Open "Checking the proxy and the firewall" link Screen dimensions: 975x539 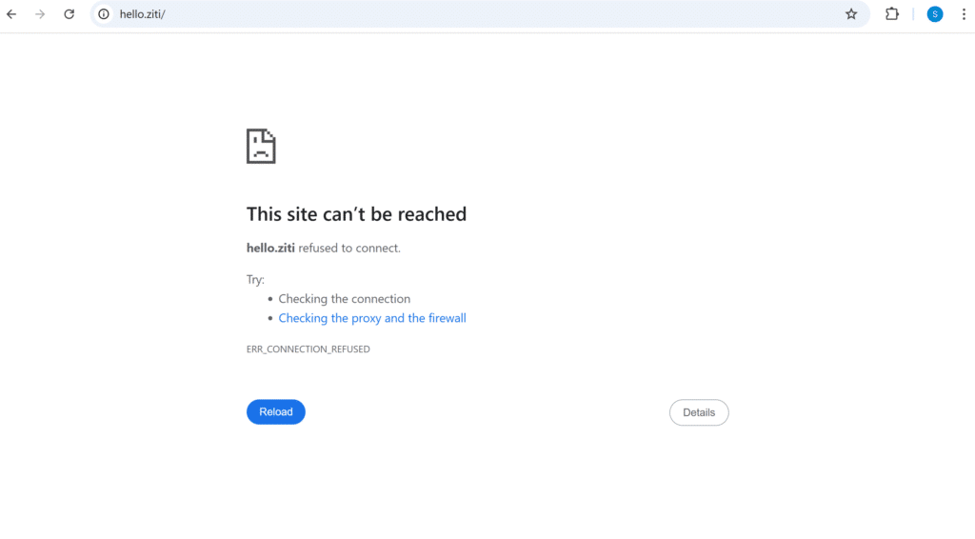click(x=372, y=318)
